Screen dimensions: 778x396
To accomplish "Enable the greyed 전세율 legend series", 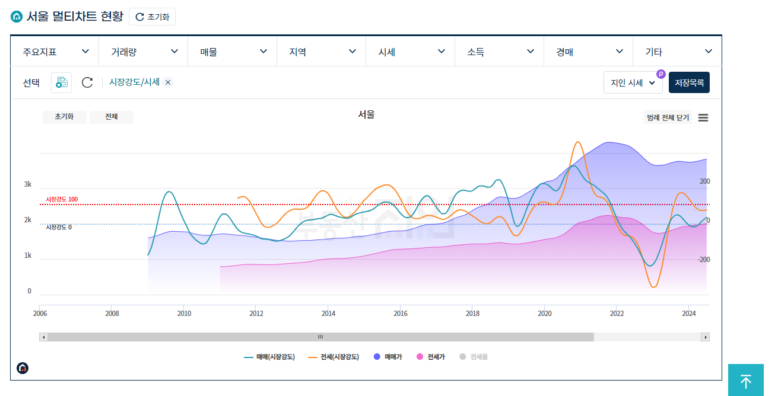I will point(474,357).
